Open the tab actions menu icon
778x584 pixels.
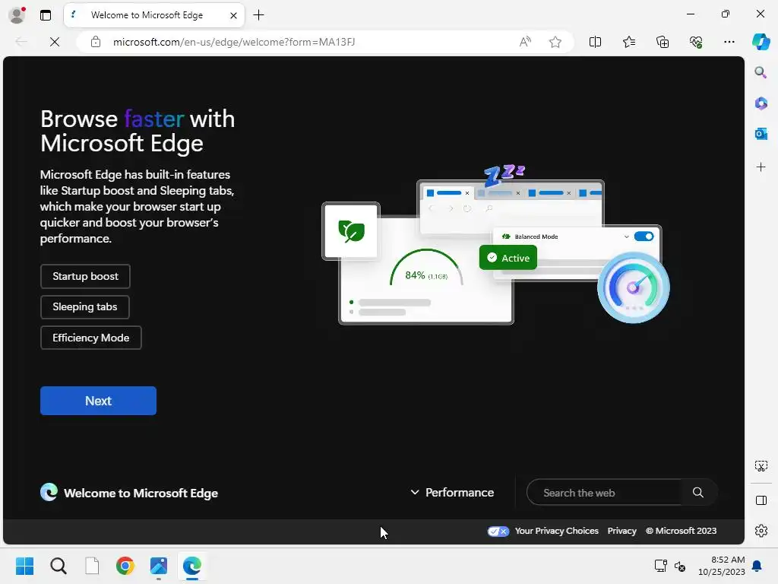(x=46, y=15)
